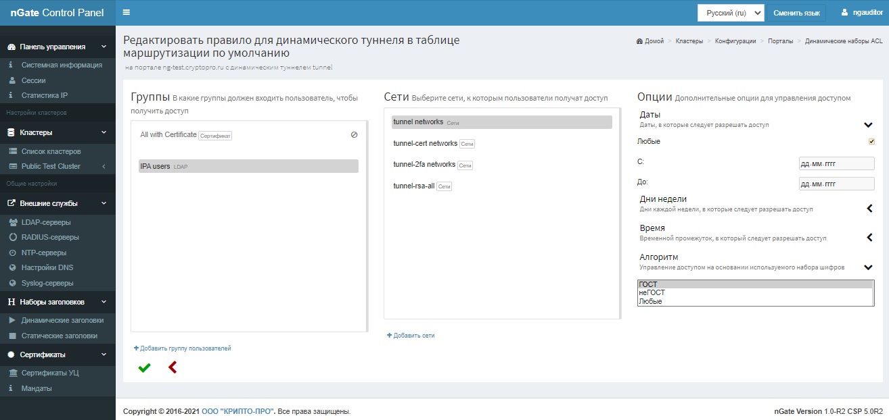Open the Русский (ru) language dropdown
This screenshot has height=420, width=889.
click(731, 13)
